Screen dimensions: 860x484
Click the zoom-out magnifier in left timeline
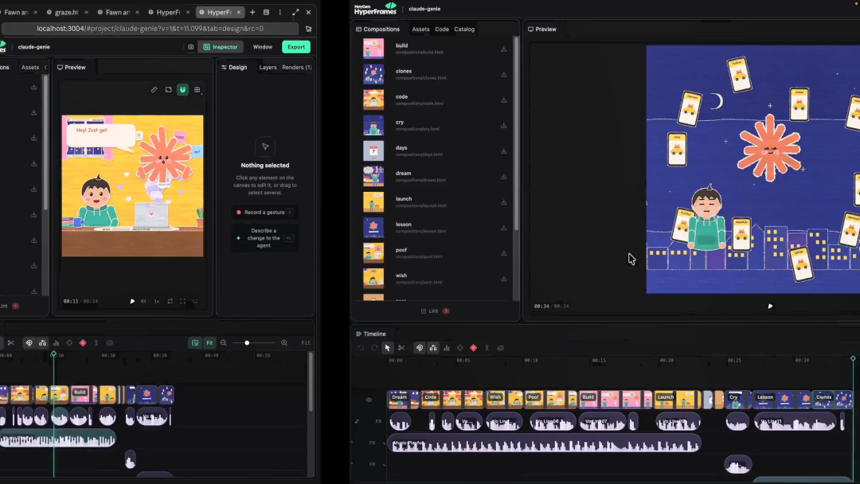[x=223, y=342]
